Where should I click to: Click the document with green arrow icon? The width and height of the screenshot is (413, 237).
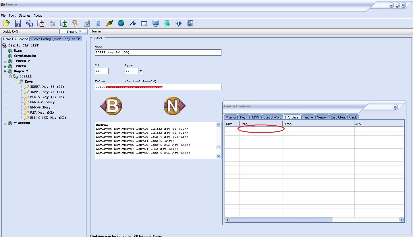click(x=64, y=23)
